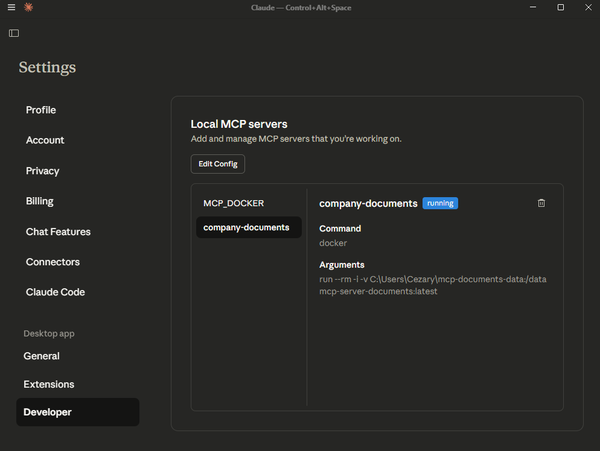Minimize the Claude window
The image size is (600, 451).
coord(532,7)
